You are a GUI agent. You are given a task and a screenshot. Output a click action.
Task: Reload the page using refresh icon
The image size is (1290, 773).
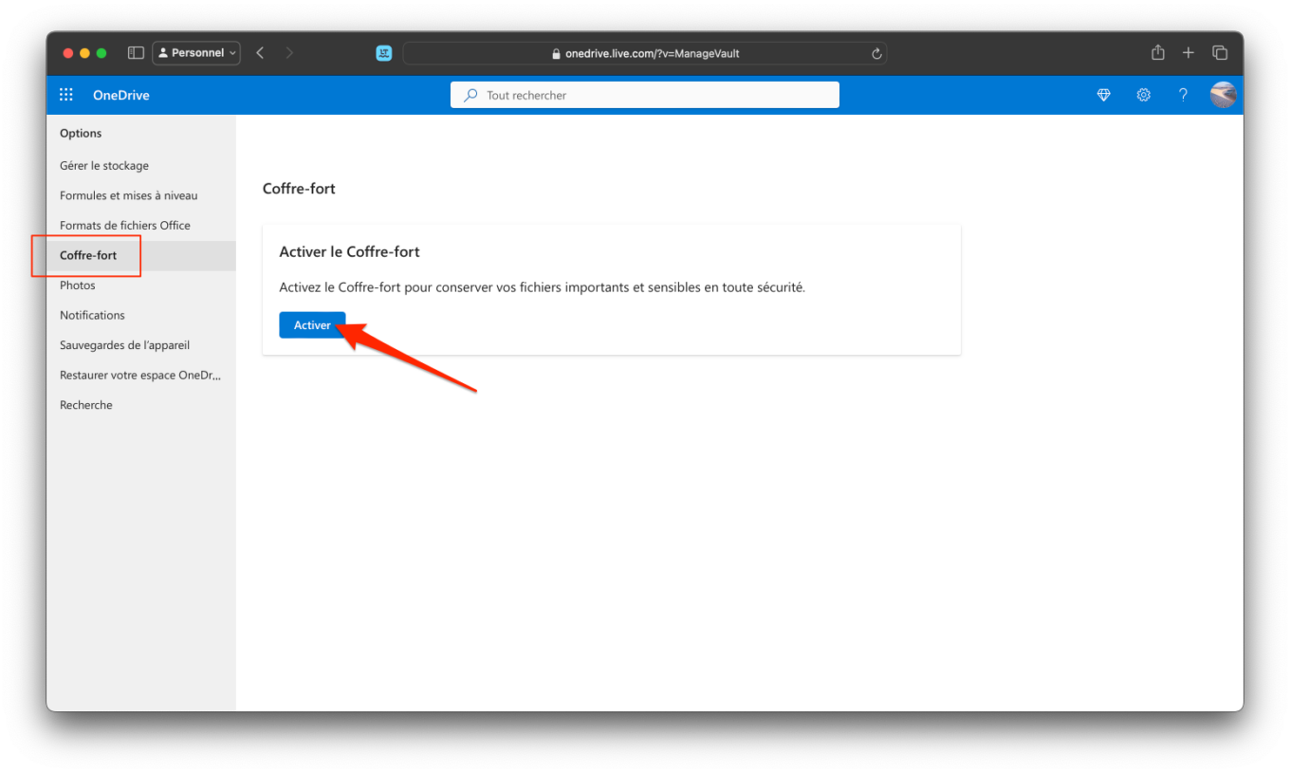pyautogui.click(x=876, y=54)
